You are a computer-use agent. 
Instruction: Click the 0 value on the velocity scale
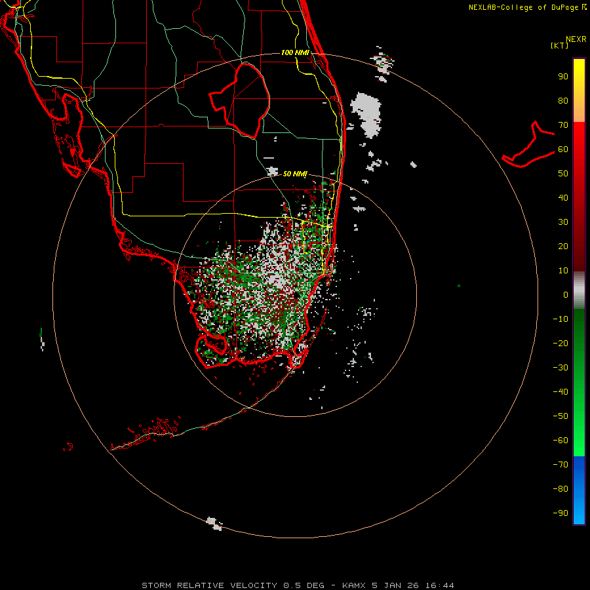click(566, 295)
